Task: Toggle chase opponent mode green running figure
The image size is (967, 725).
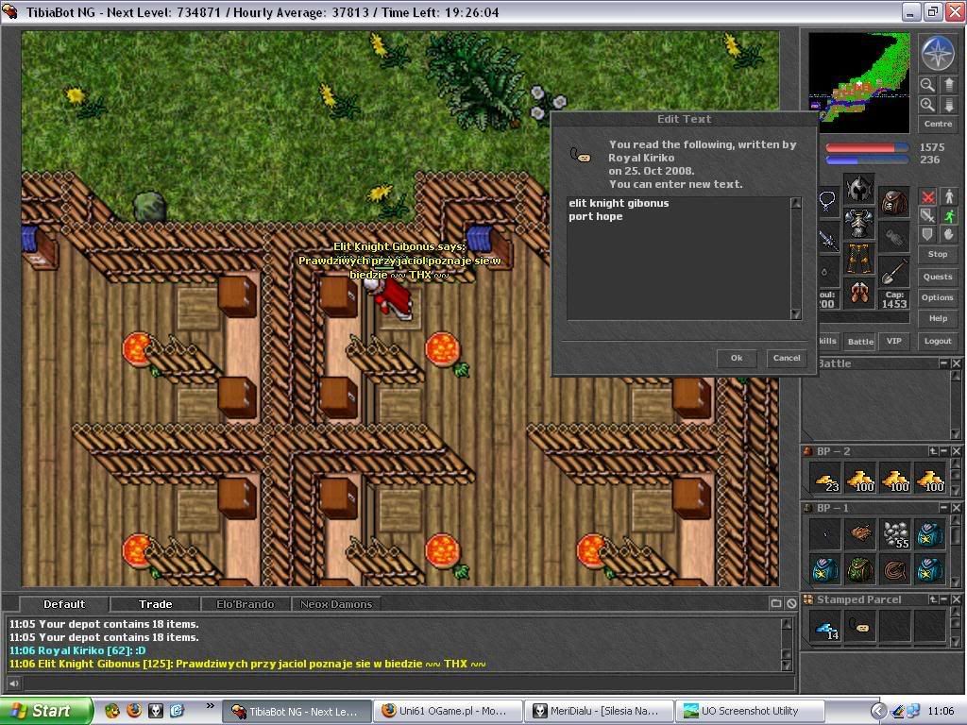Action: [949, 215]
